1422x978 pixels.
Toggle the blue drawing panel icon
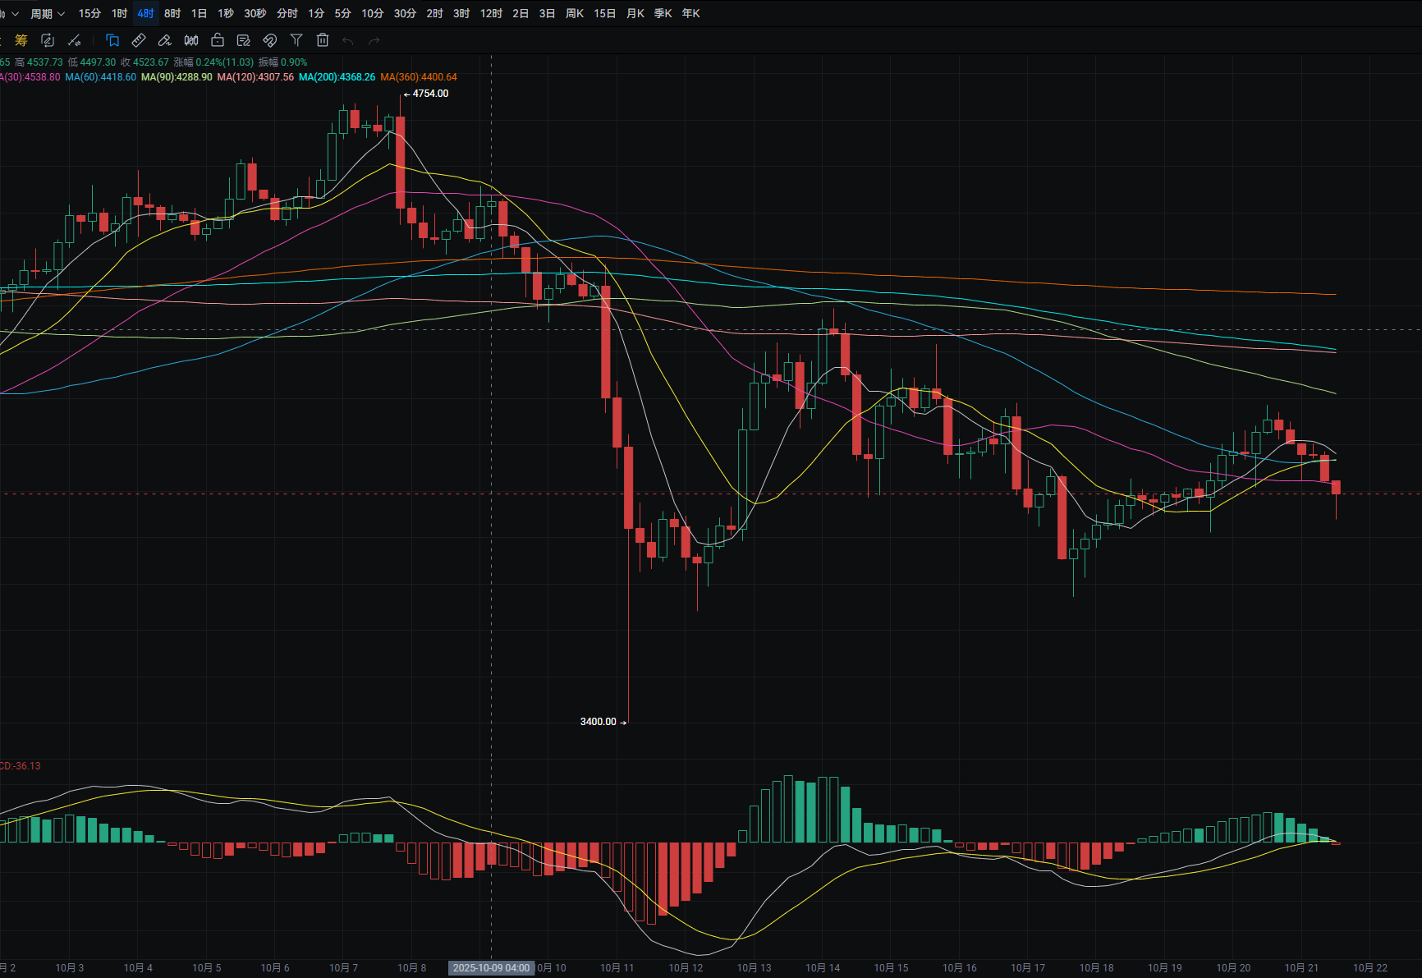click(x=112, y=40)
